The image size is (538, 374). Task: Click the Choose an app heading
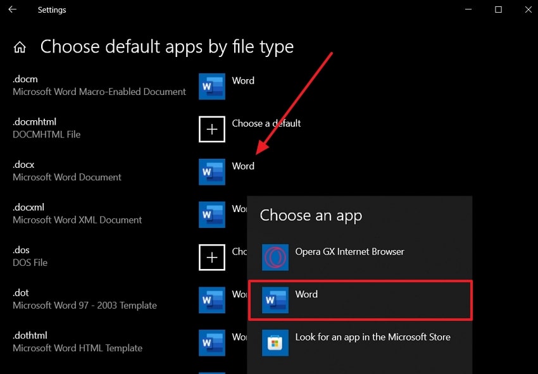pos(311,216)
